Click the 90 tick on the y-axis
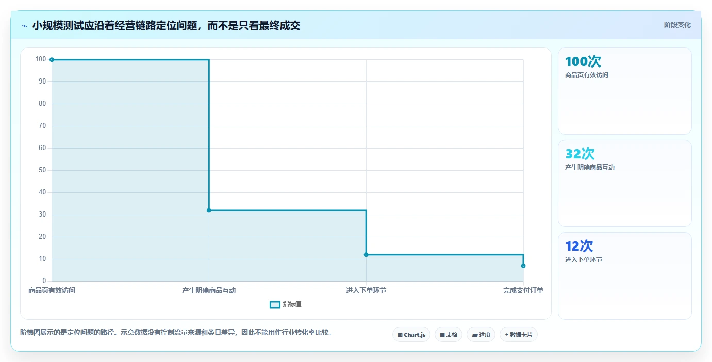The width and height of the screenshot is (712, 362). [x=42, y=81]
